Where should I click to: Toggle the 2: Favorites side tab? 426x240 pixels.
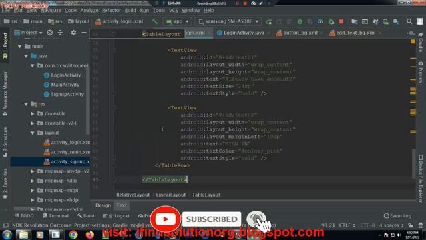(5, 184)
